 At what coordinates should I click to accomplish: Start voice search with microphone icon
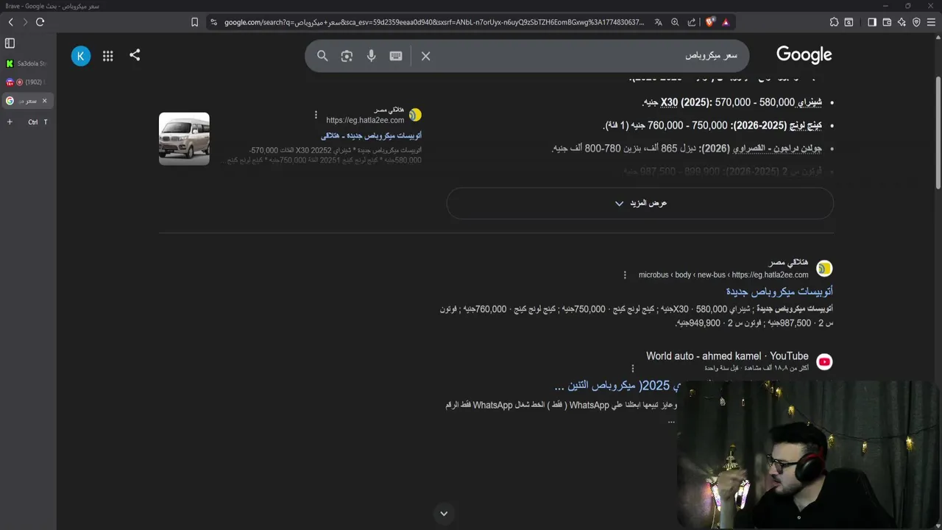click(x=371, y=56)
